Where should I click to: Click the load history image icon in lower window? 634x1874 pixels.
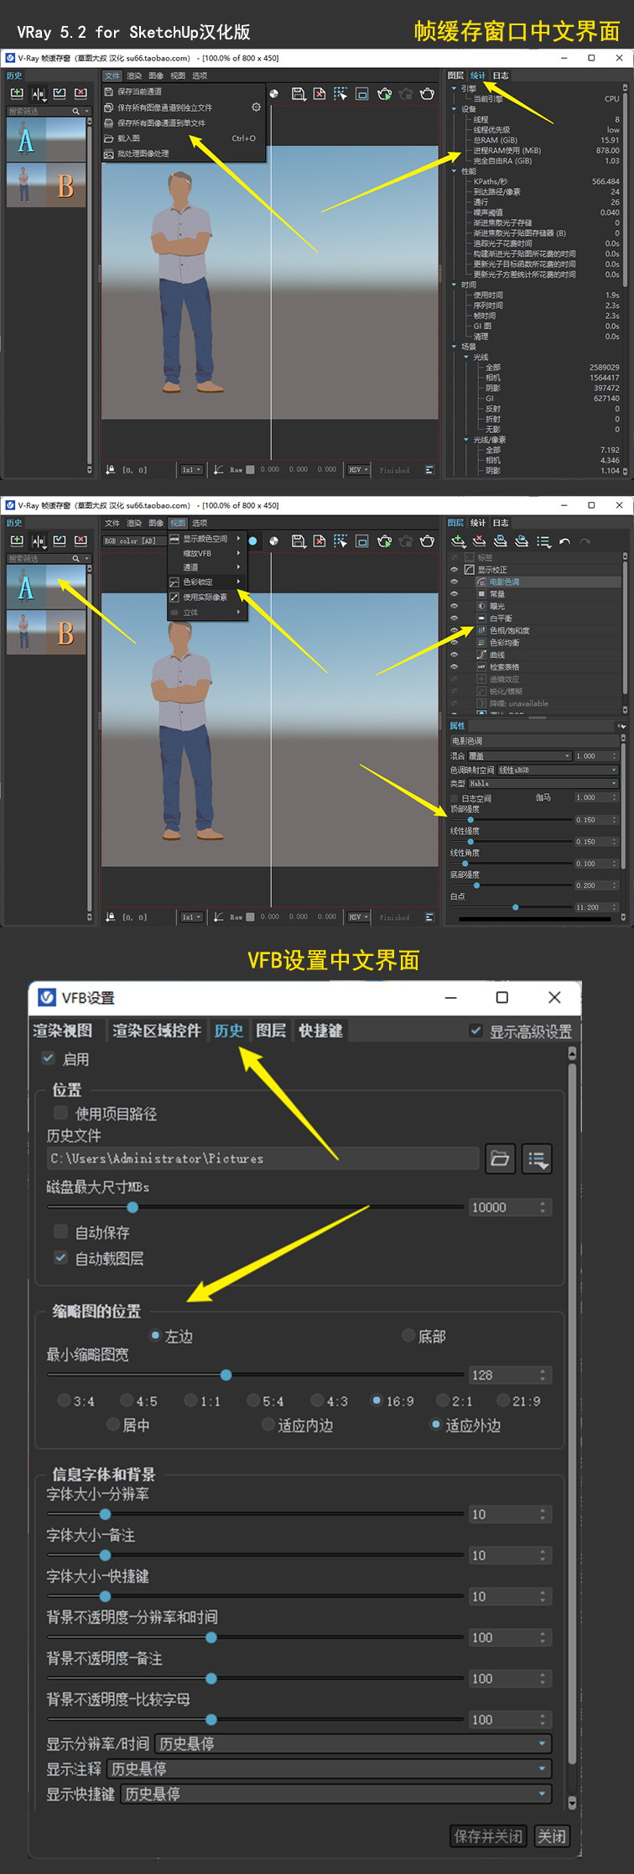[60, 541]
